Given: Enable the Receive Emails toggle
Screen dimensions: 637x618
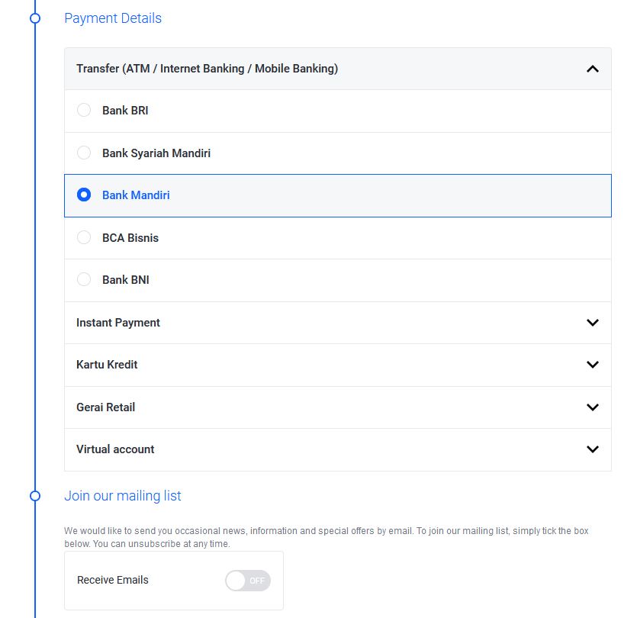Looking at the screenshot, I should click(x=247, y=581).
